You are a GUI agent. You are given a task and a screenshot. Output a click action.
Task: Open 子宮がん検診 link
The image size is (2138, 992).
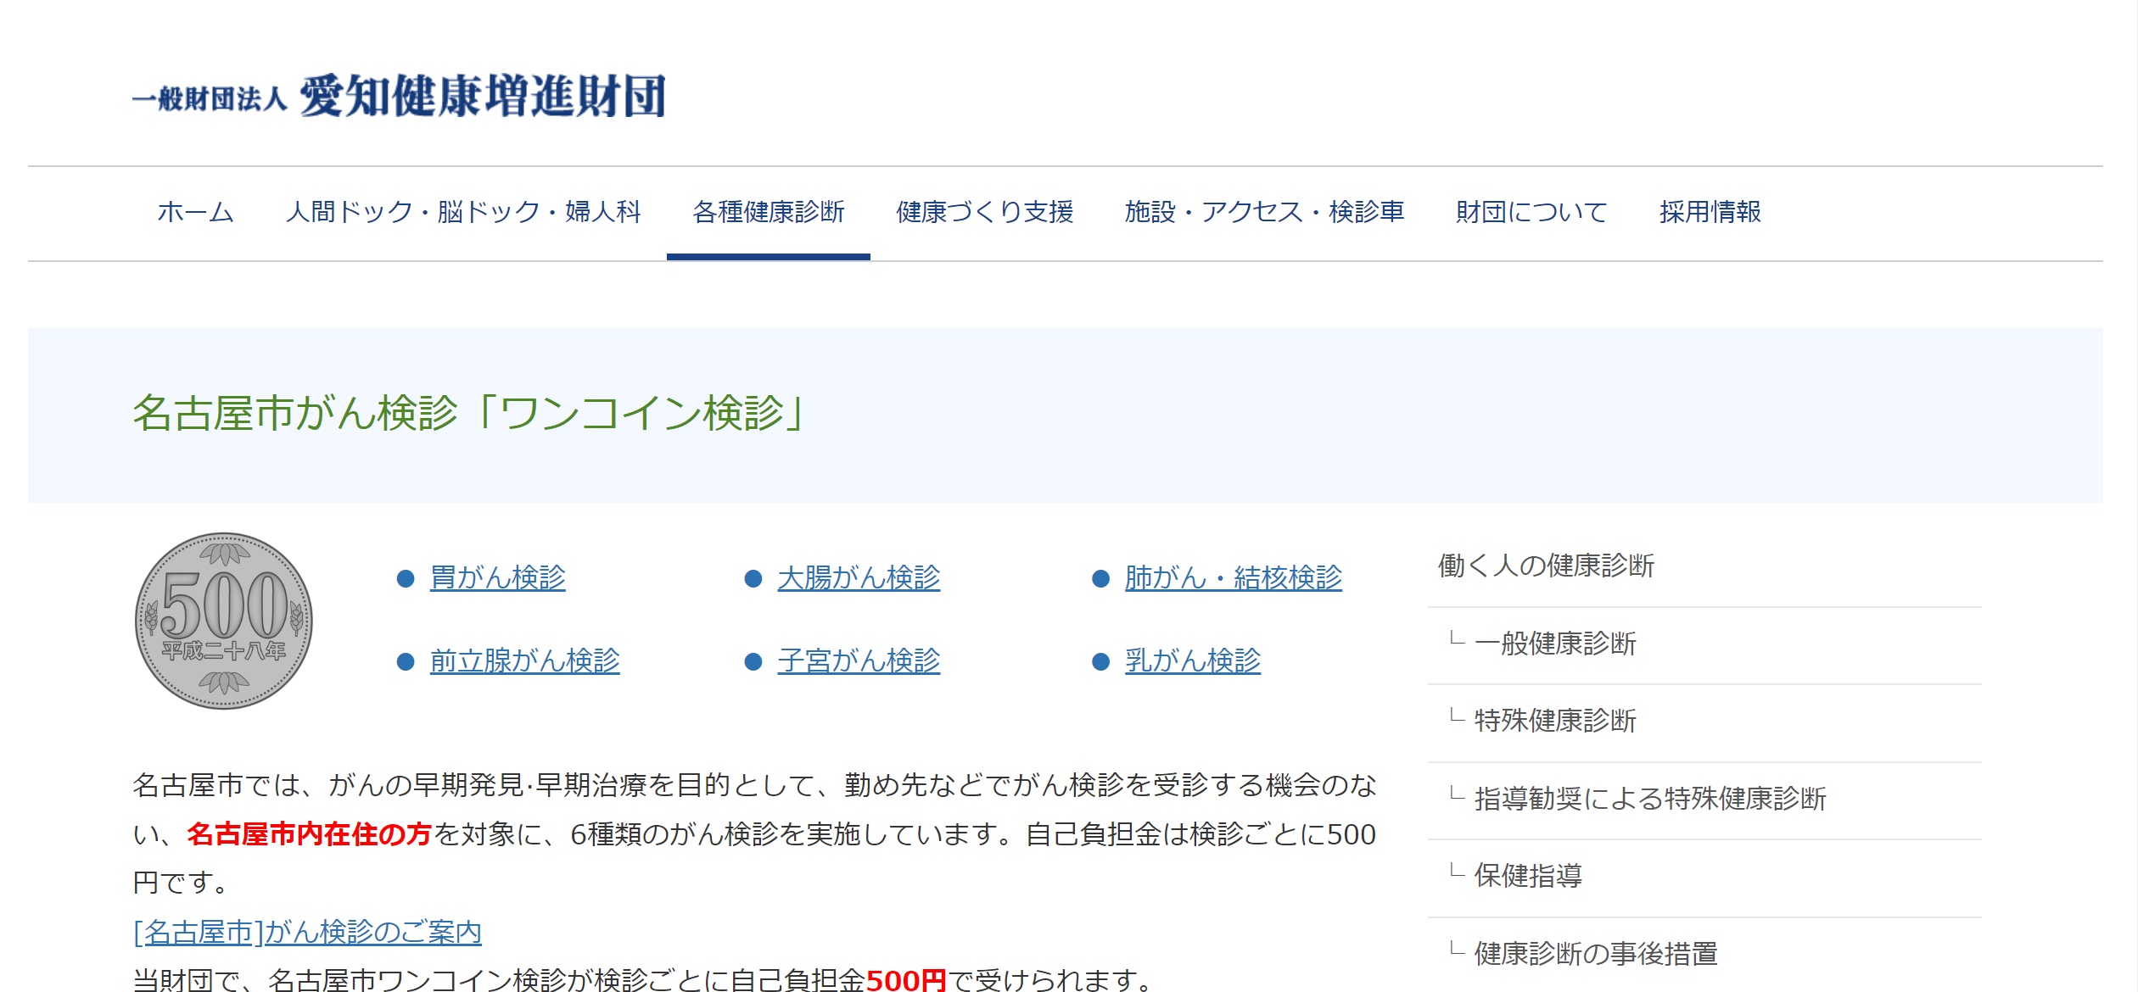click(859, 661)
